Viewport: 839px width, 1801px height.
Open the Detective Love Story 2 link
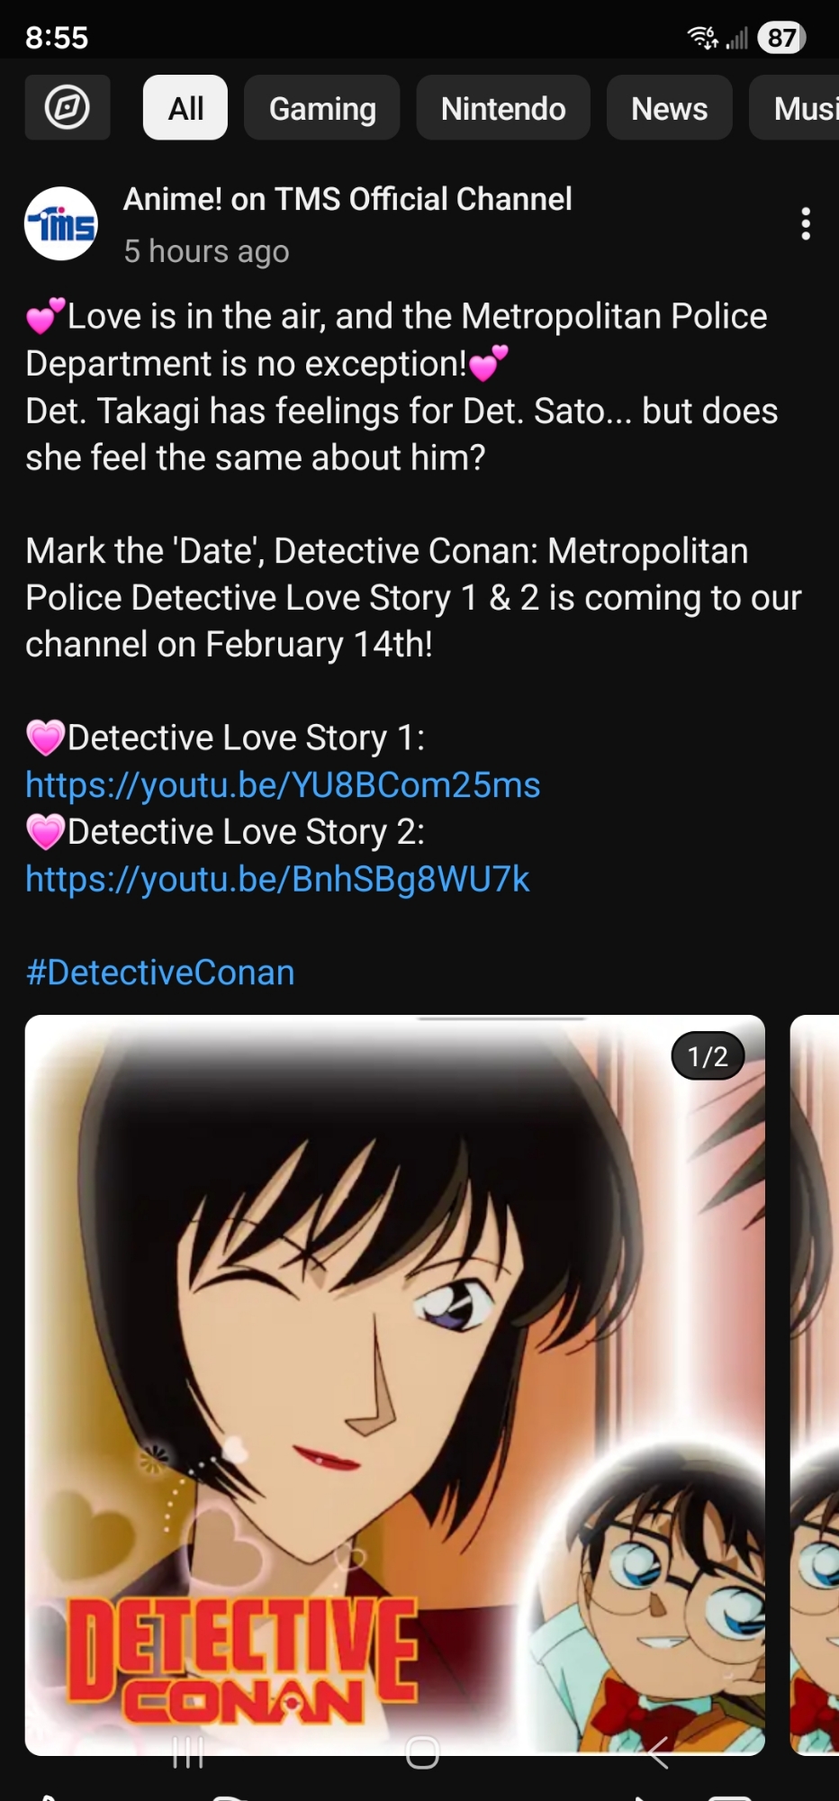[x=277, y=879]
